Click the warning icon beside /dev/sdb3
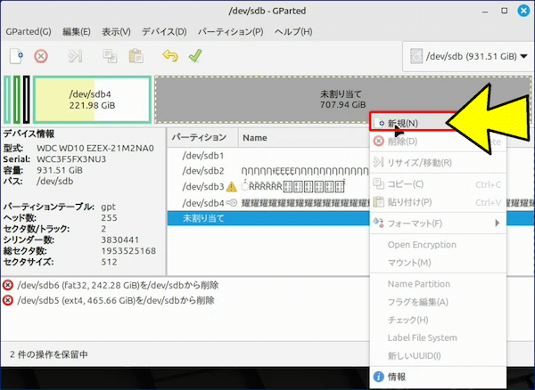 click(232, 187)
